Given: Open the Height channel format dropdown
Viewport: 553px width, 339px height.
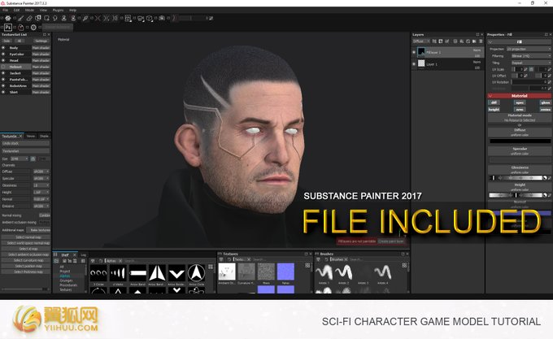Looking at the screenshot, I should pos(41,193).
